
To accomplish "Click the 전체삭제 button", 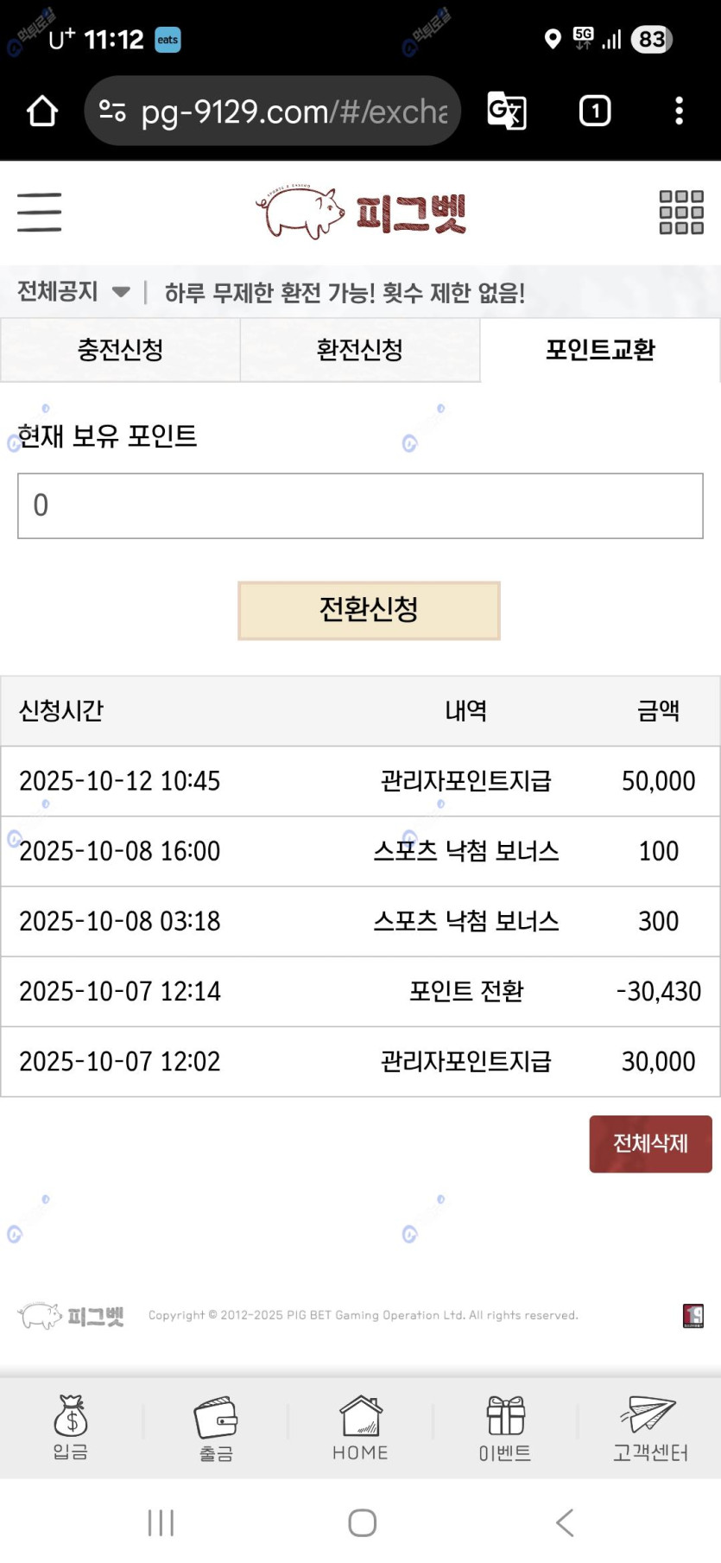I will pyautogui.click(x=650, y=1144).
